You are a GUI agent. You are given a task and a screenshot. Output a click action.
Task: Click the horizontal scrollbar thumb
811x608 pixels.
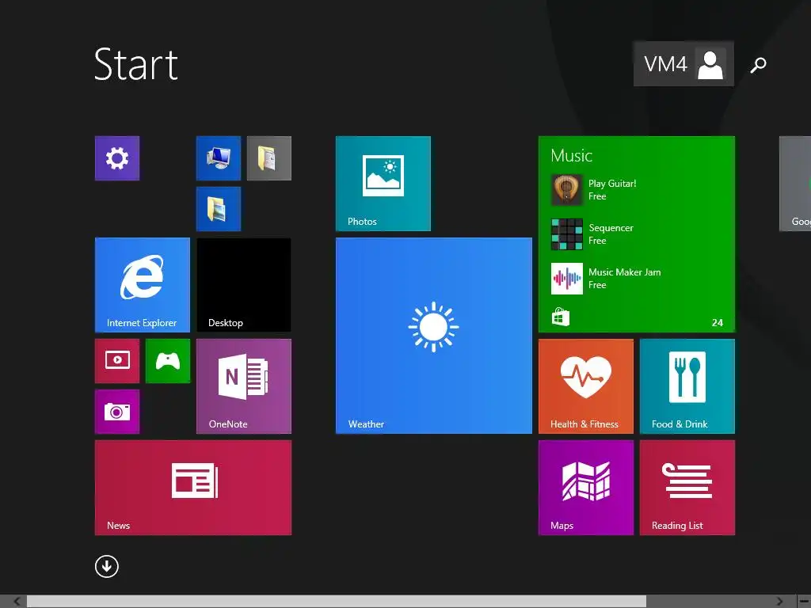coord(336,602)
